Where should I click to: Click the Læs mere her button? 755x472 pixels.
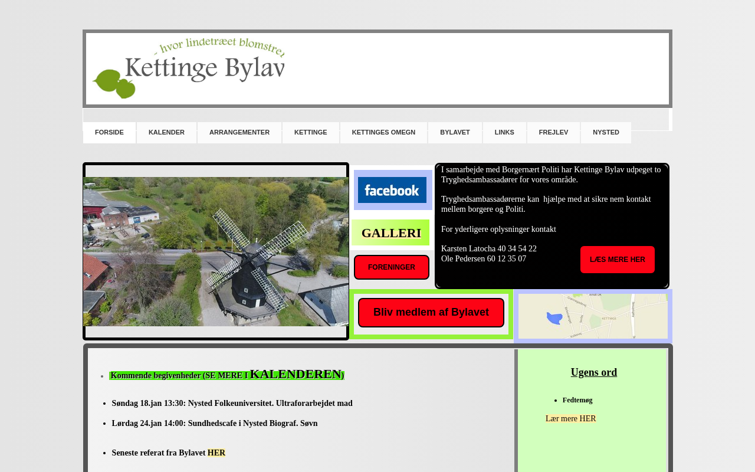coord(618,260)
